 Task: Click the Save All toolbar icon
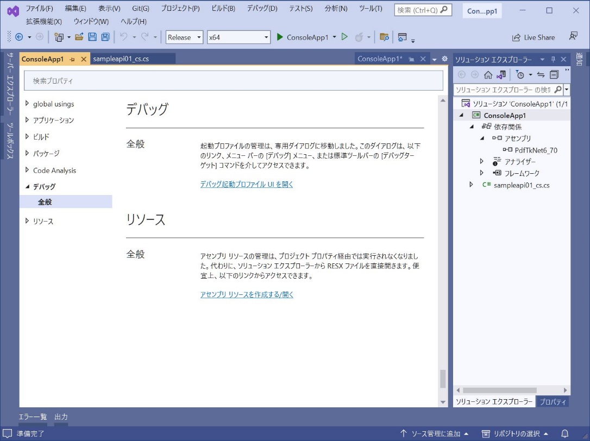click(105, 37)
